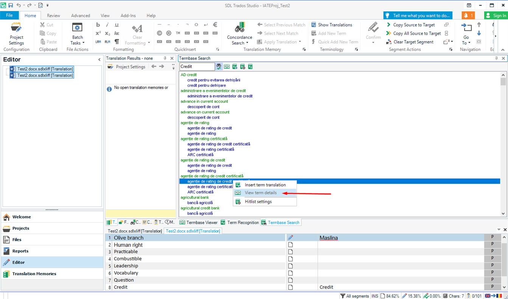
Task: Open the 'All segments' display filter
Action: (x=354, y=296)
